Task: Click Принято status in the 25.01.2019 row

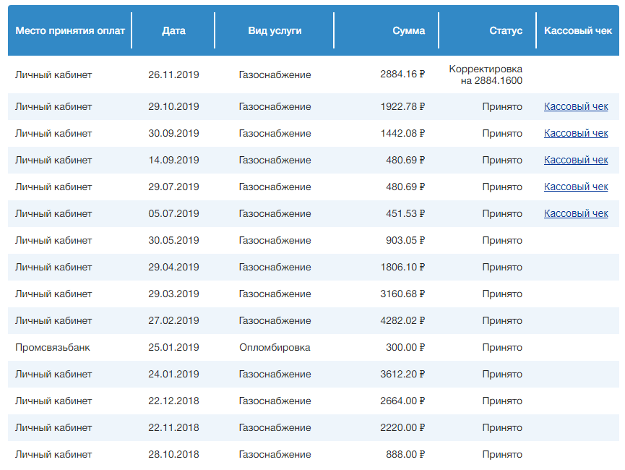Action: click(502, 348)
